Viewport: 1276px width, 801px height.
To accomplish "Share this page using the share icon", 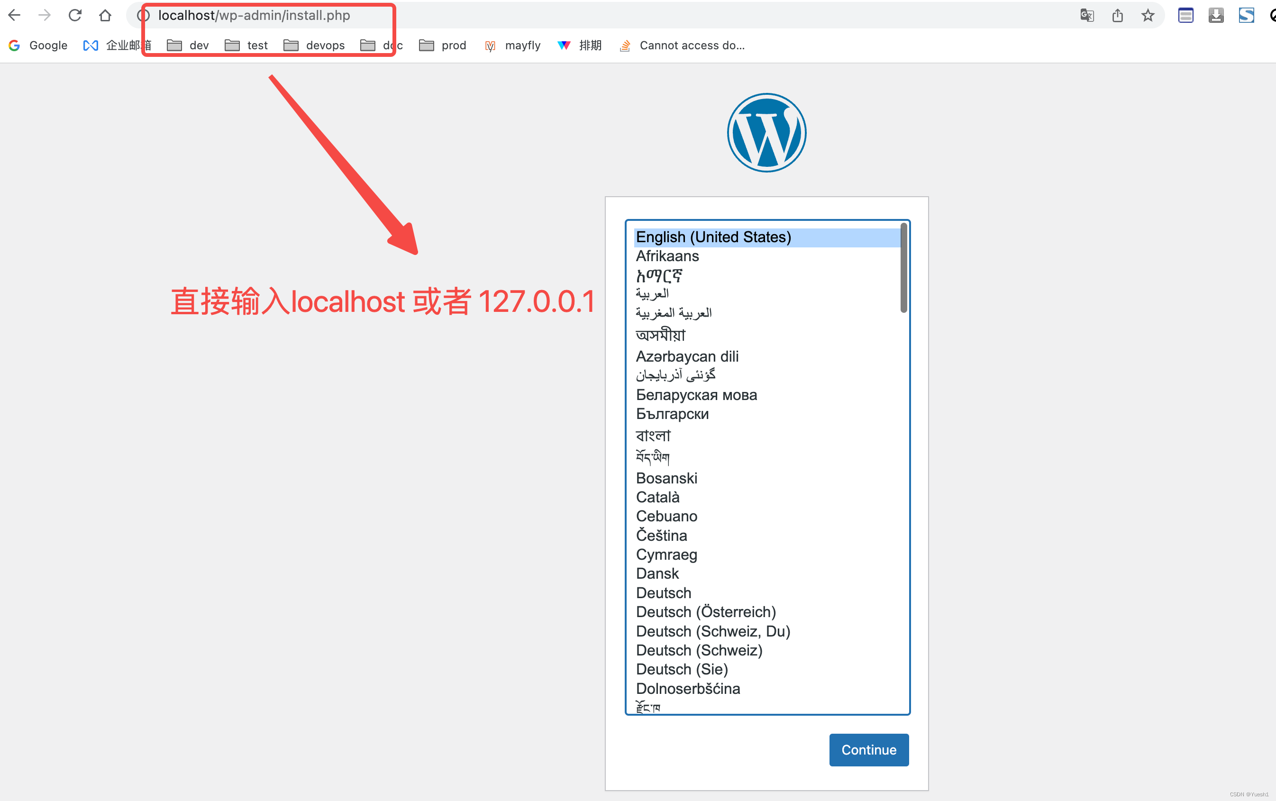I will pyautogui.click(x=1118, y=15).
